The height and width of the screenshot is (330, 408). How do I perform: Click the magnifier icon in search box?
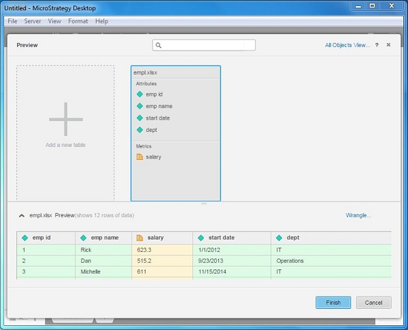pos(158,46)
